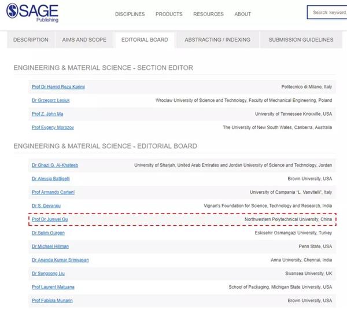
Task: Click the Prof Laurent Matuana link
Action: pos(53,287)
